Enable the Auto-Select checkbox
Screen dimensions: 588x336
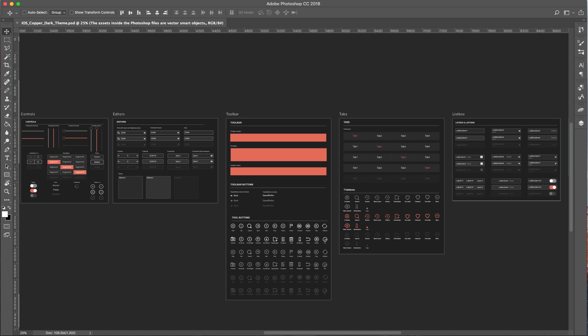tap(24, 13)
